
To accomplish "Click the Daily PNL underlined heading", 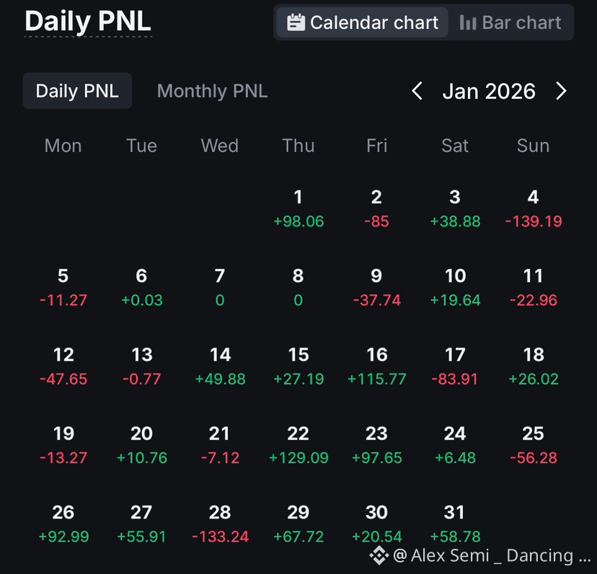I will tap(88, 21).
